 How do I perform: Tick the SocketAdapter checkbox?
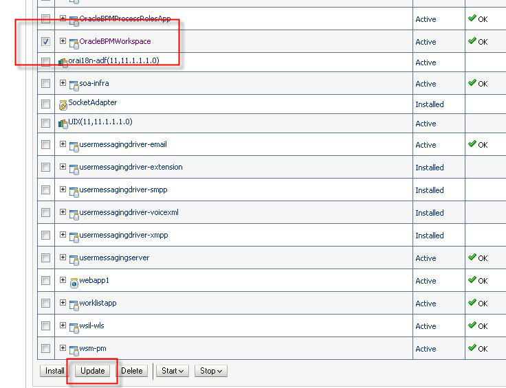[x=45, y=104]
